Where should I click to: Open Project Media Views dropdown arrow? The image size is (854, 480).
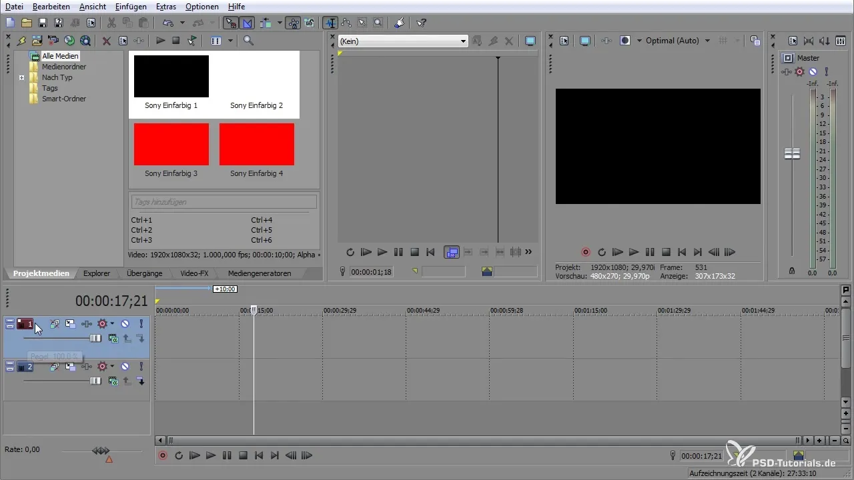tap(230, 41)
